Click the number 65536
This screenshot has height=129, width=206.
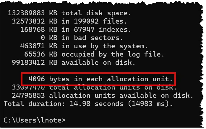35,54
